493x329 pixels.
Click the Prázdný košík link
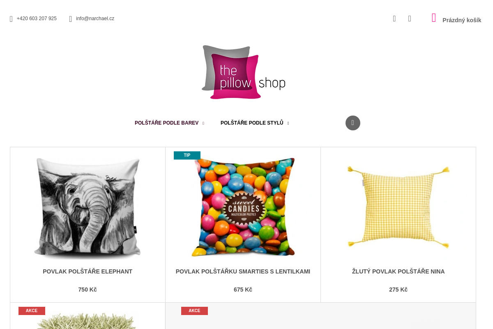pyautogui.click(x=462, y=20)
